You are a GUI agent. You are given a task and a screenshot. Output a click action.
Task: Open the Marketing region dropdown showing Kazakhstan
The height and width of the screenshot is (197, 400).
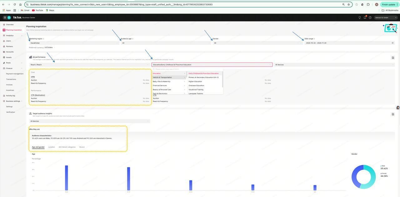point(74,43)
